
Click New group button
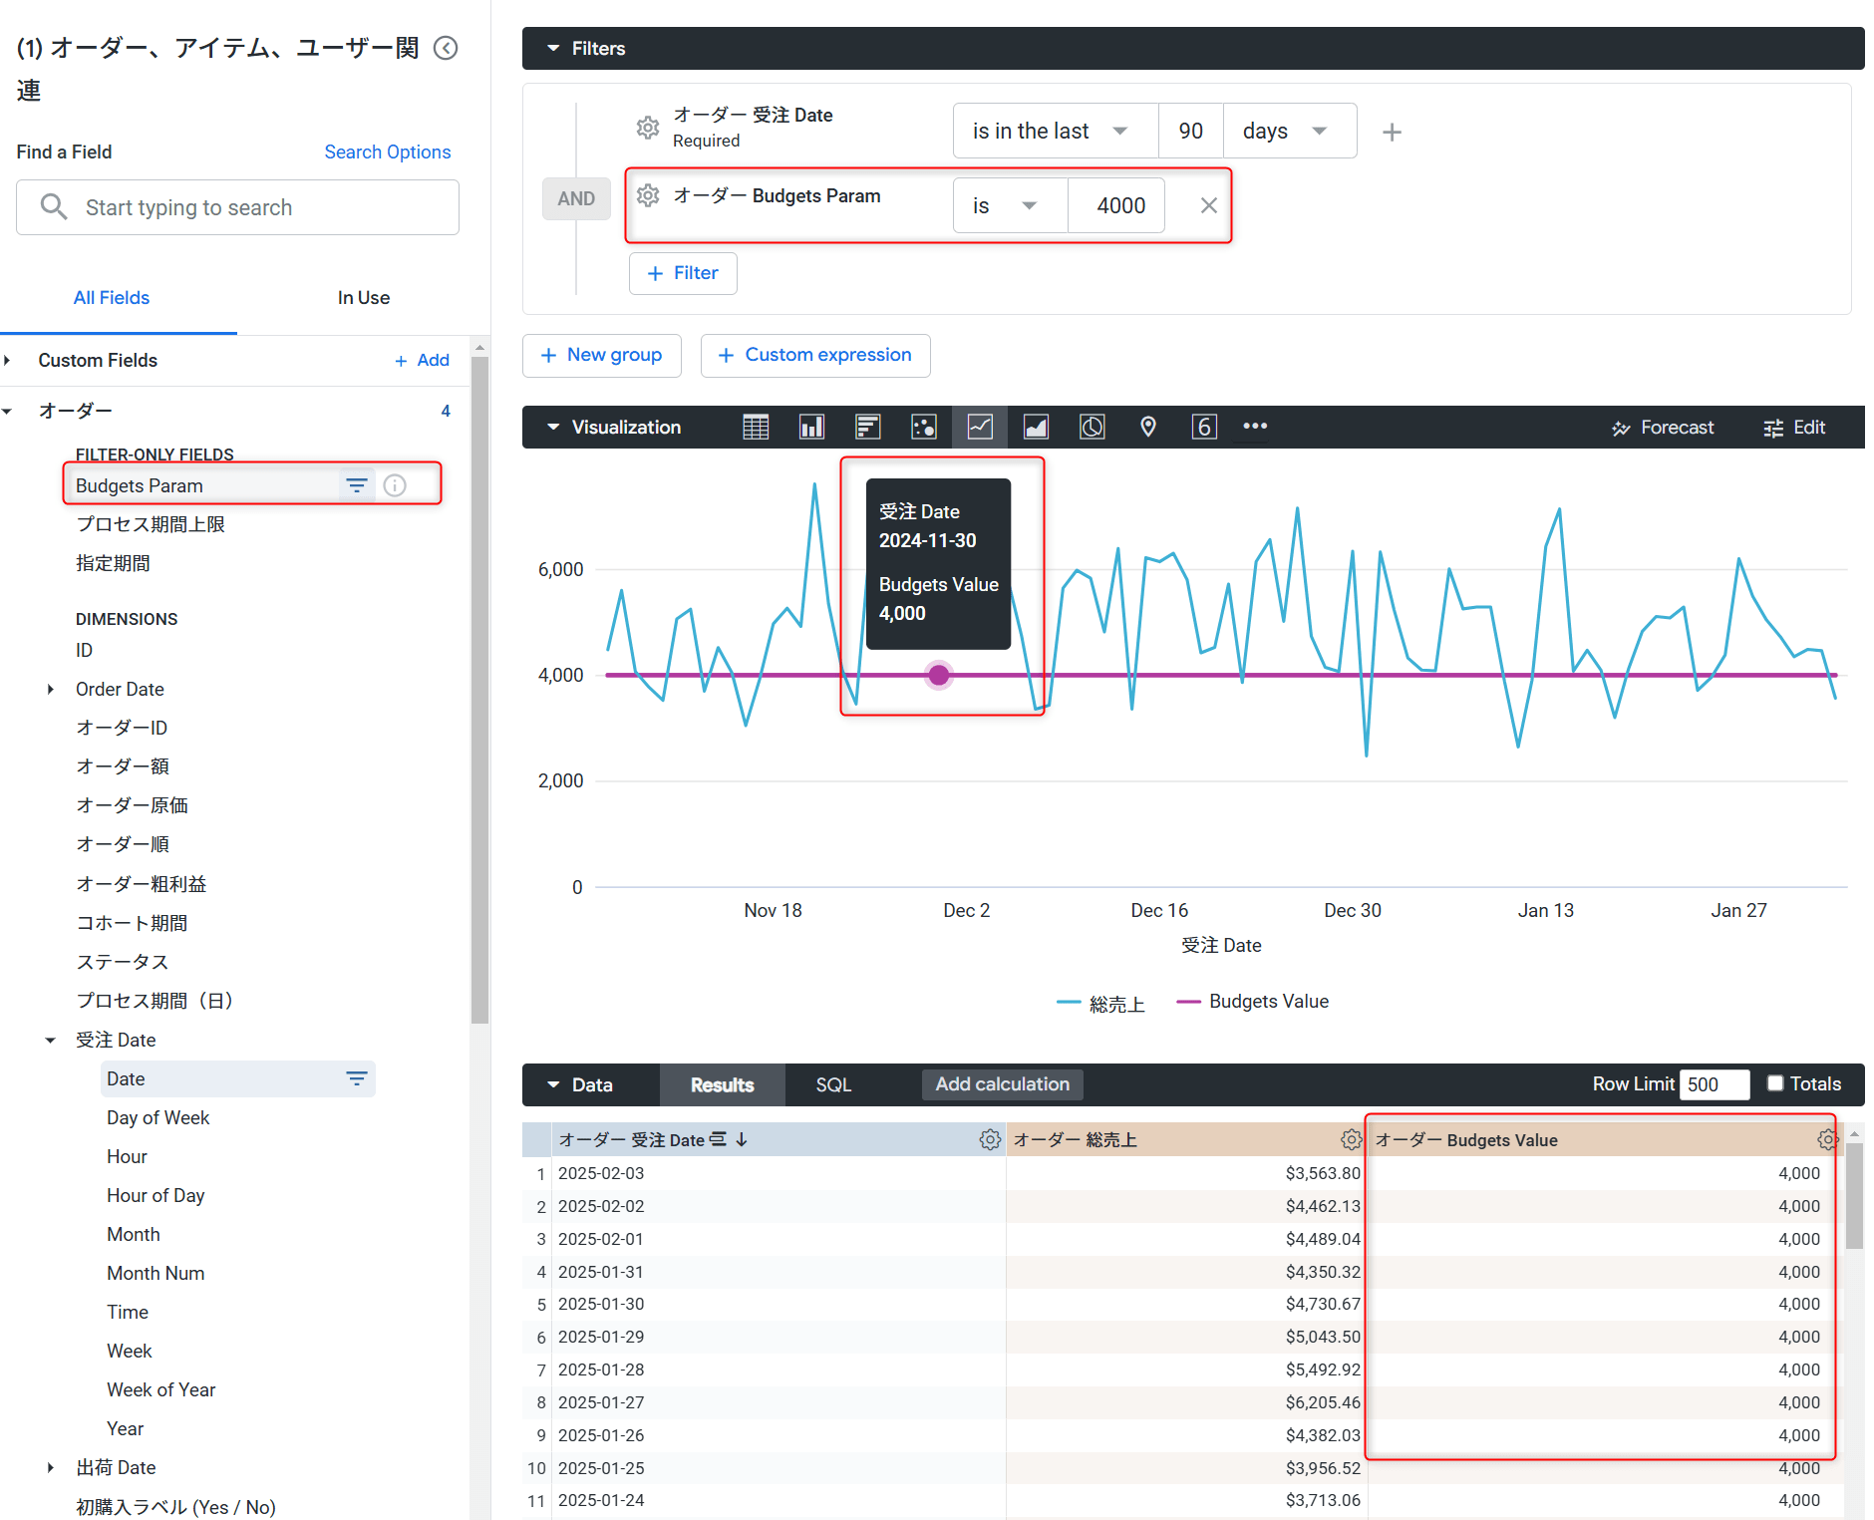[x=602, y=355]
